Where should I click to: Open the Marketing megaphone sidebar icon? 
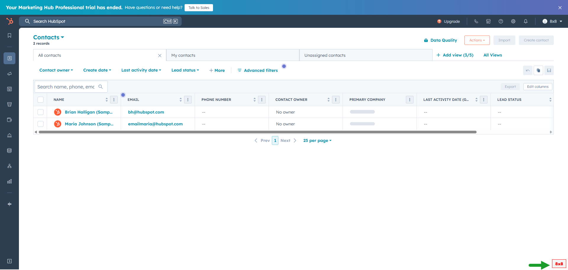coord(9,74)
